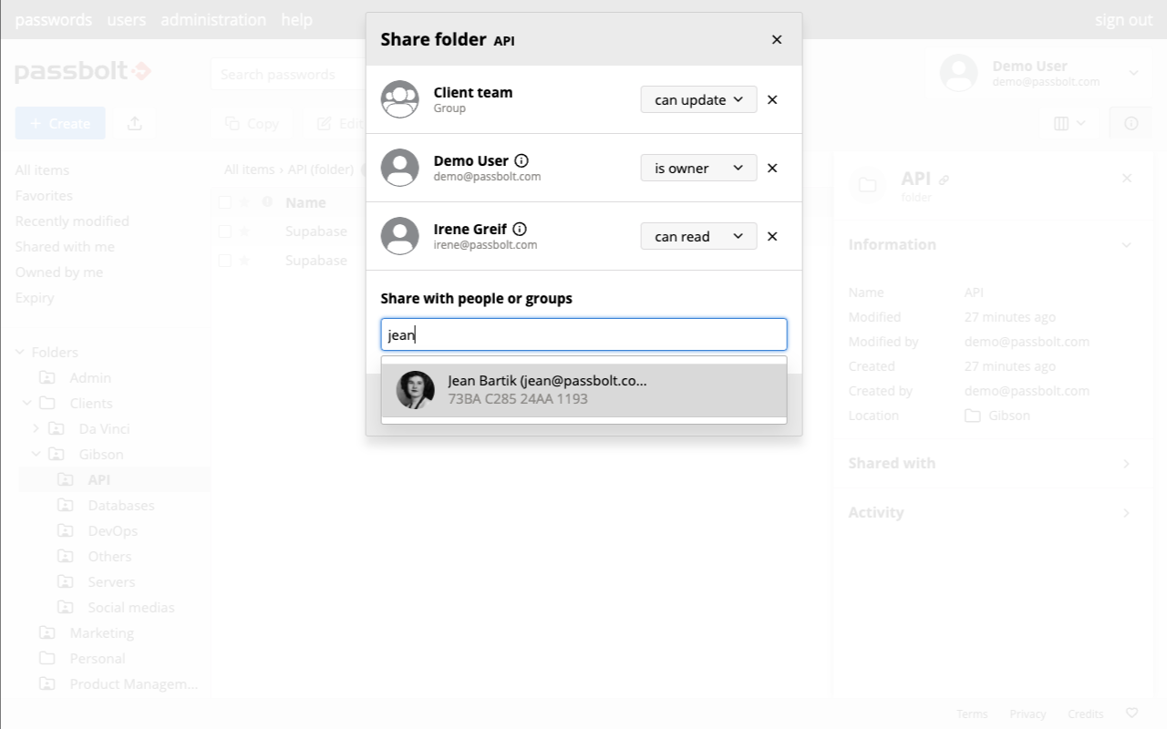Select Recently modified filter

pos(72,221)
